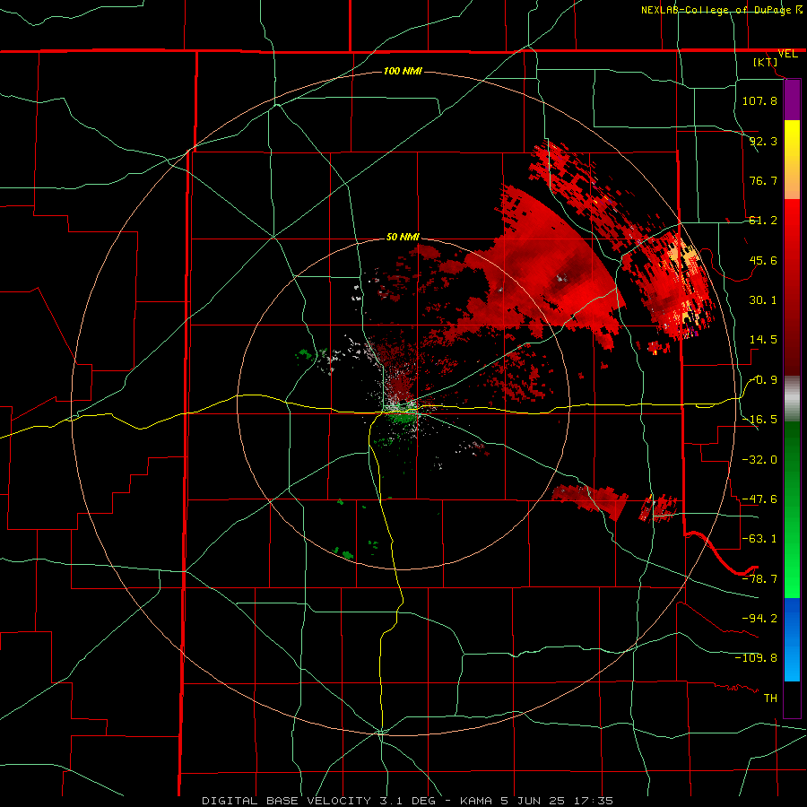Click the 61.2 scale value
Viewport: 807px width, 807px height.
[763, 221]
